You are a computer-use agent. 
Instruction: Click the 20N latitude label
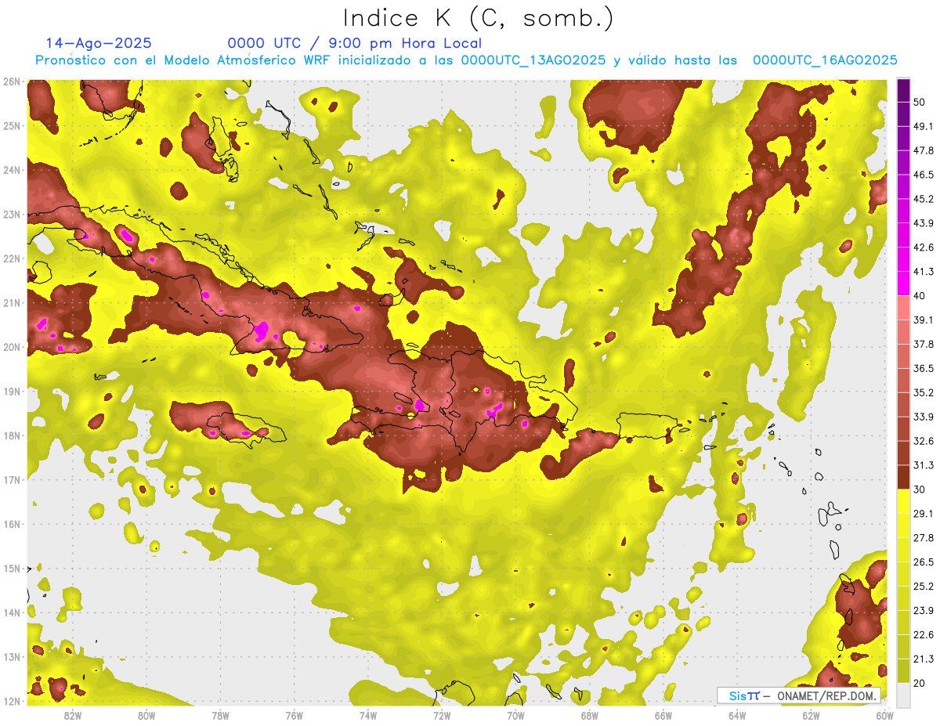pos(12,347)
